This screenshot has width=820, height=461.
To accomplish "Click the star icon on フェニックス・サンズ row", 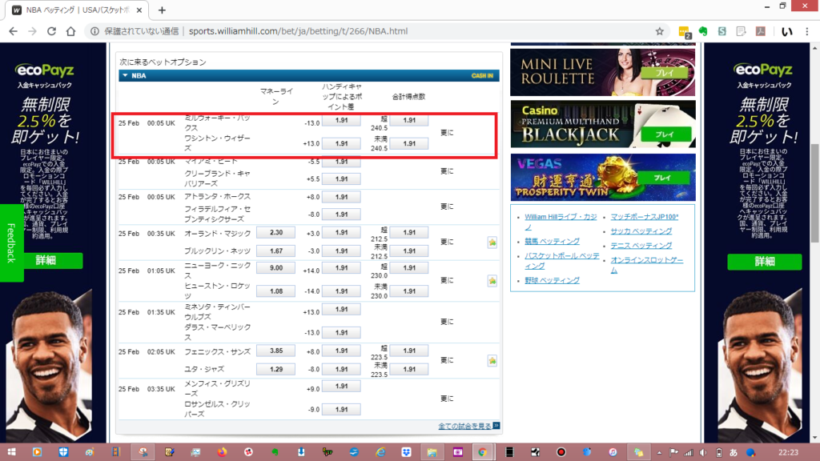I will [492, 360].
